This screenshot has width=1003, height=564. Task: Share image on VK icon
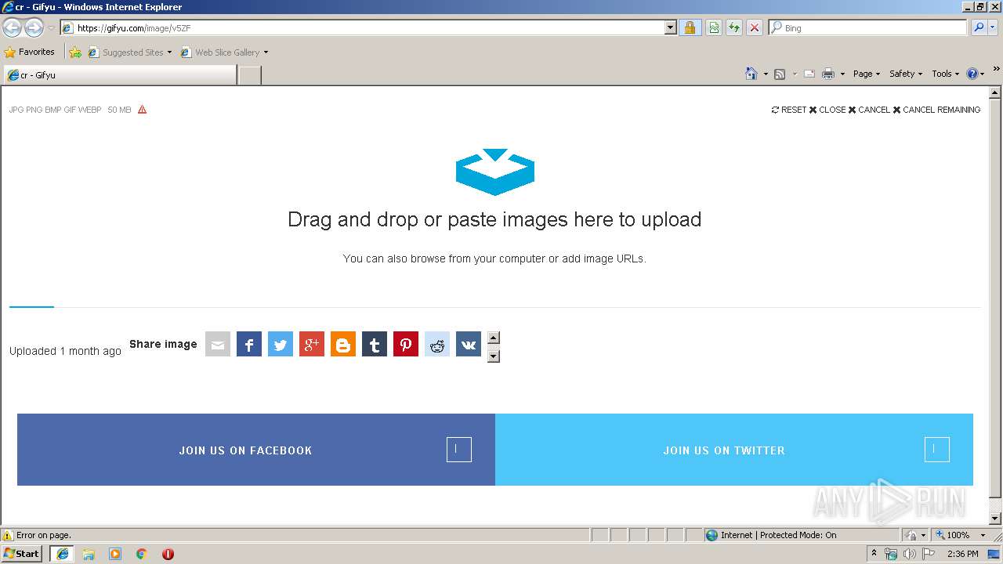click(x=469, y=344)
